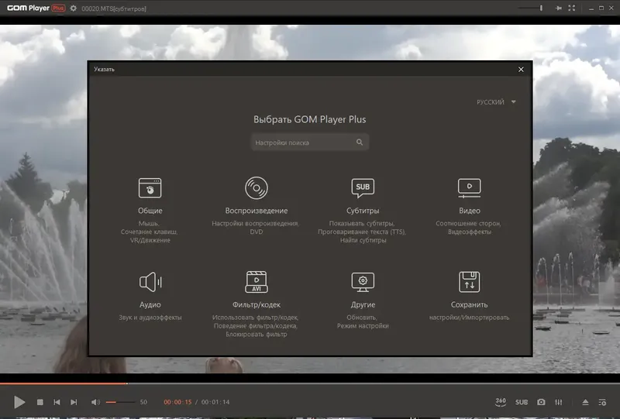Click the Настройки воспроизведения, DVD description
620x419 pixels.
[x=256, y=228]
